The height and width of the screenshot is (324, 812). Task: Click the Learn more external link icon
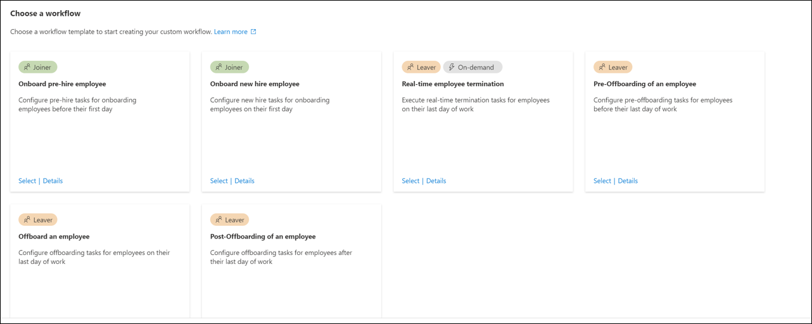click(x=254, y=32)
